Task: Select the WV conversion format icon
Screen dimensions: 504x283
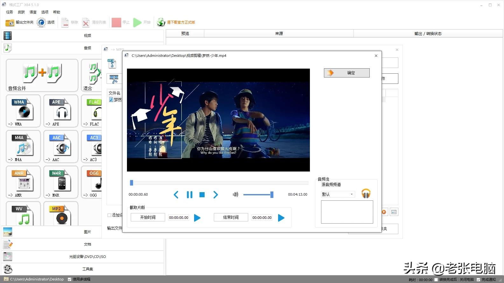Action: 24,213
